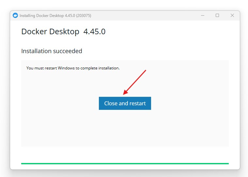
Task: Click the build number (203075) in title bar
Action: [x=84, y=16]
